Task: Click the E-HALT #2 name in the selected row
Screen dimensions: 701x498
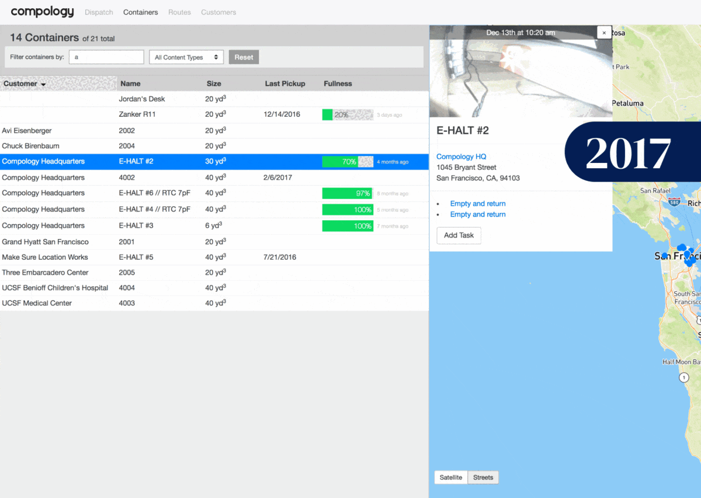Action: pyautogui.click(x=136, y=161)
